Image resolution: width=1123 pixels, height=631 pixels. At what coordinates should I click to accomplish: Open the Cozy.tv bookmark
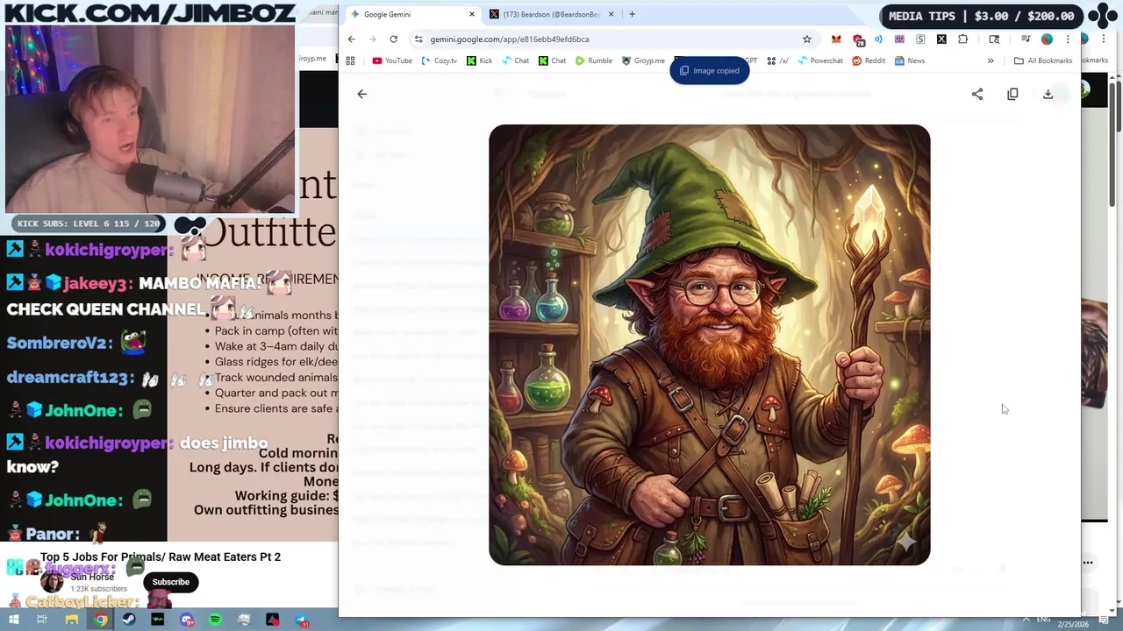[x=440, y=60]
